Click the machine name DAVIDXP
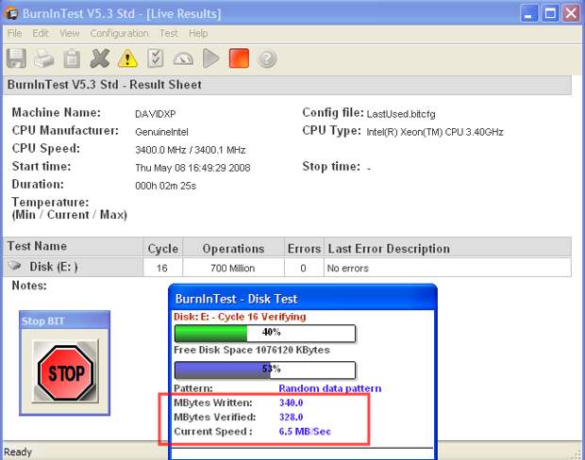 coord(155,114)
